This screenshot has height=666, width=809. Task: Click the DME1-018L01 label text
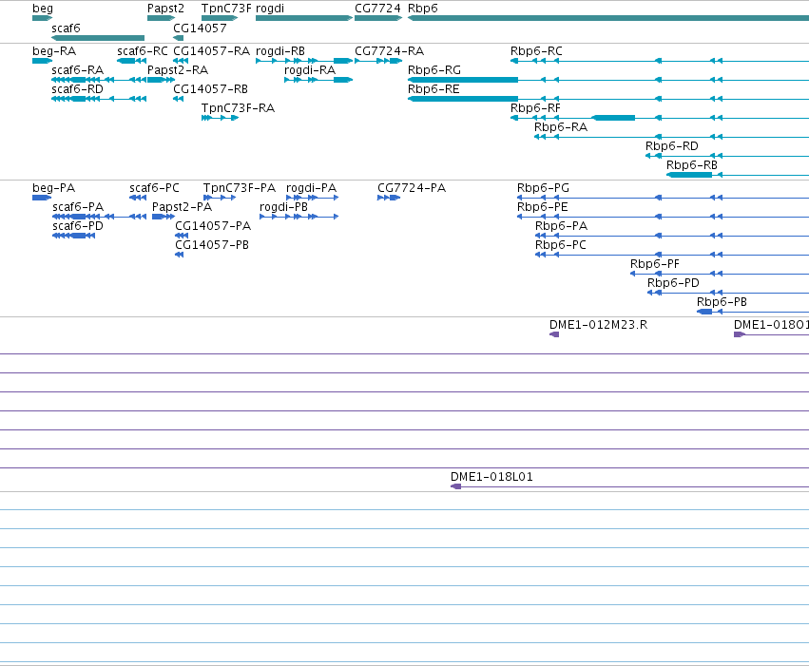click(x=491, y=477)
